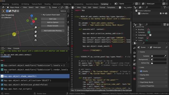
Task: Click the eyedropper next to Camera field
Action: [165, 56]
